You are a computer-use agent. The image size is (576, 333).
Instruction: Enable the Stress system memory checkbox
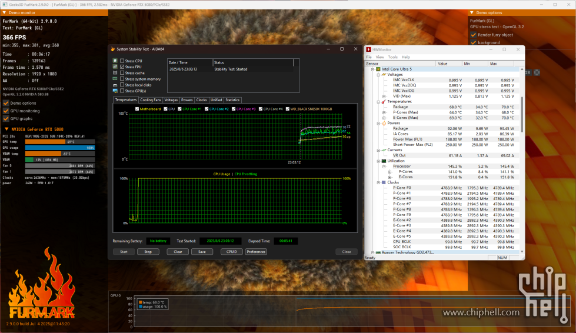click(122, 79)
